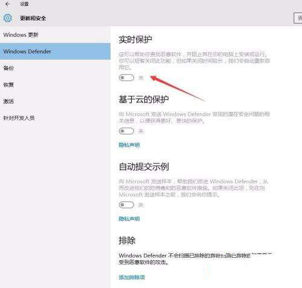
Task: Select Windows Defender in sidebar
Action: click(x=55, y=51)
